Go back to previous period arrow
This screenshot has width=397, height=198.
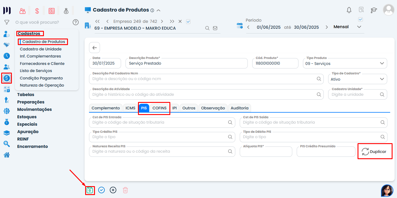tap(248, 27)
